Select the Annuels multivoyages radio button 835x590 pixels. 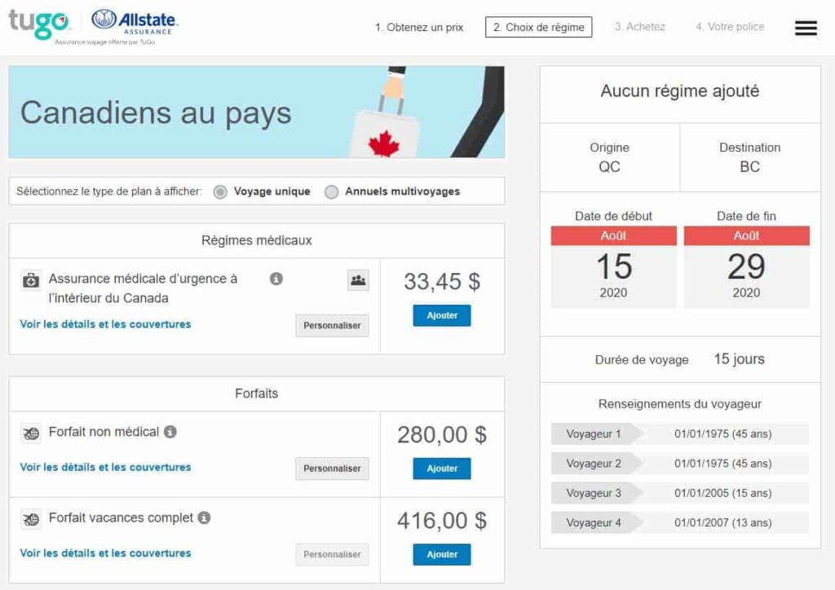pos(331,192)
